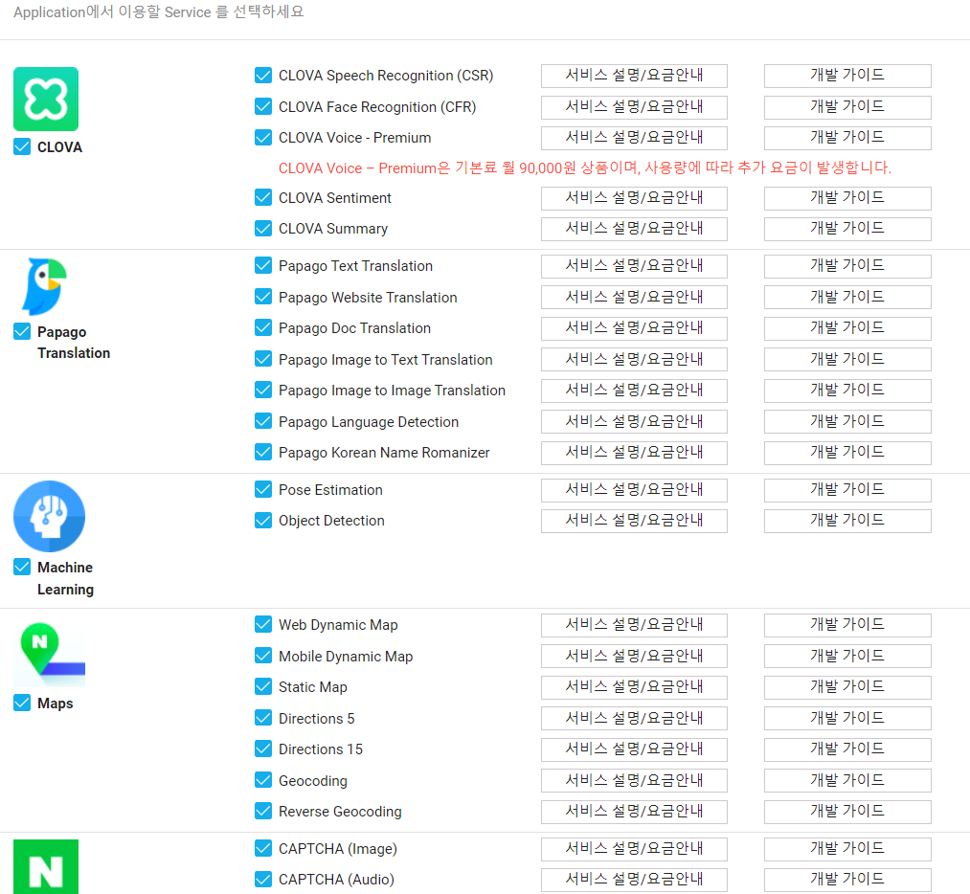Uncheck the Machine Learning category checkbox
The height and width of the screenshot is (894, 970).
click(x=22, y=567)
